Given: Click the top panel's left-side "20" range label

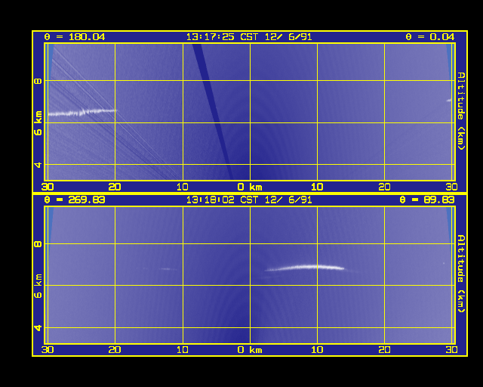Looking at the screenshot, I should tap(115, 187).
